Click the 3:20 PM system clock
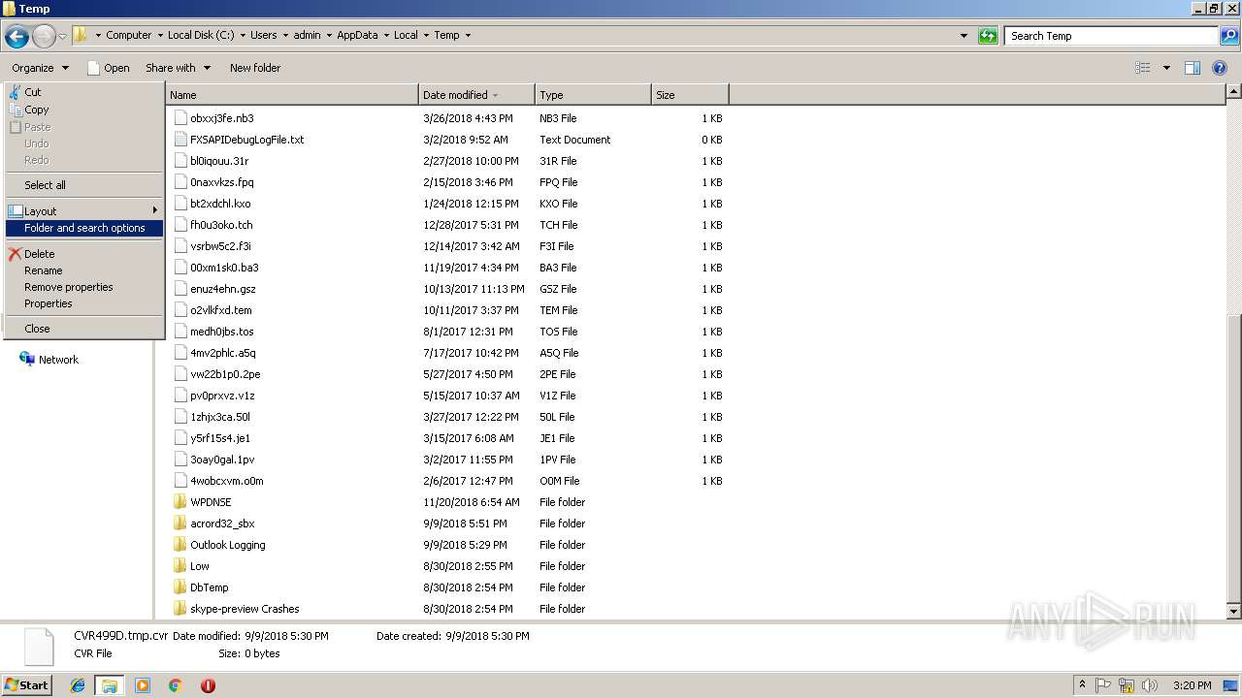This screenshot has height=698, width=1242. (1192, 685)
